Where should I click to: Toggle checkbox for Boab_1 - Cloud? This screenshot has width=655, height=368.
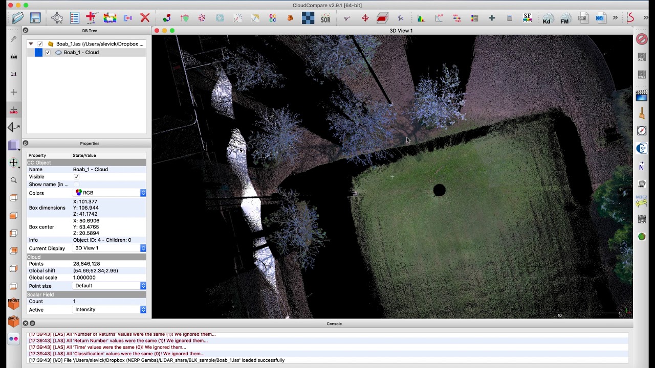[x=48, y=52]
